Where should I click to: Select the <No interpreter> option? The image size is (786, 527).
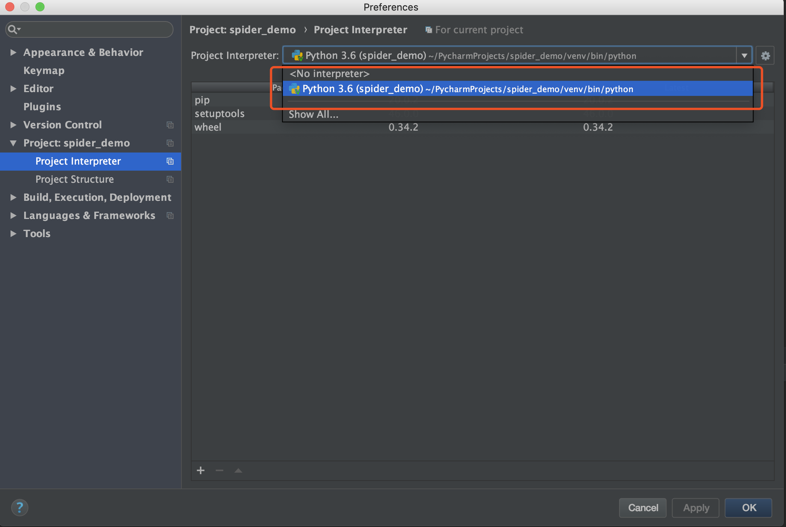point(329,74)
